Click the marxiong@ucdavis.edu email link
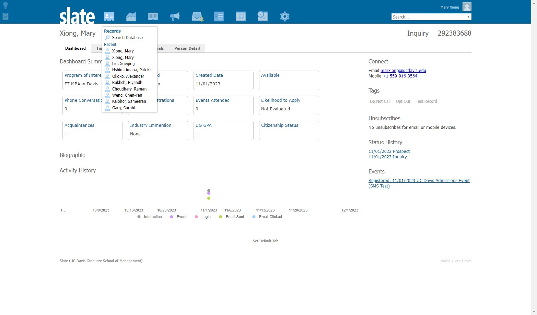 tap(403, 71)
